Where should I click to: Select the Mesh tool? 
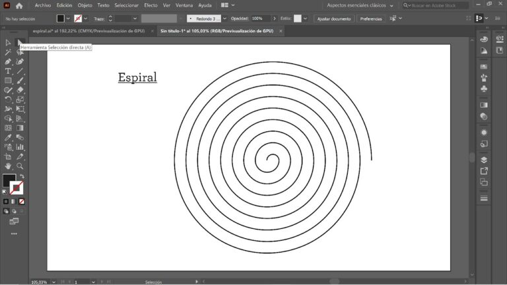click(8, 128)
